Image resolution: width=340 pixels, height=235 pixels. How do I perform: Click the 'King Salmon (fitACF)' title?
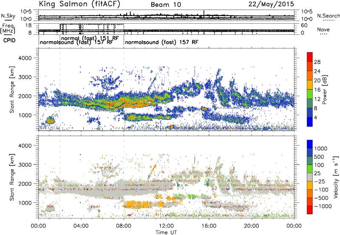(79, 4)
